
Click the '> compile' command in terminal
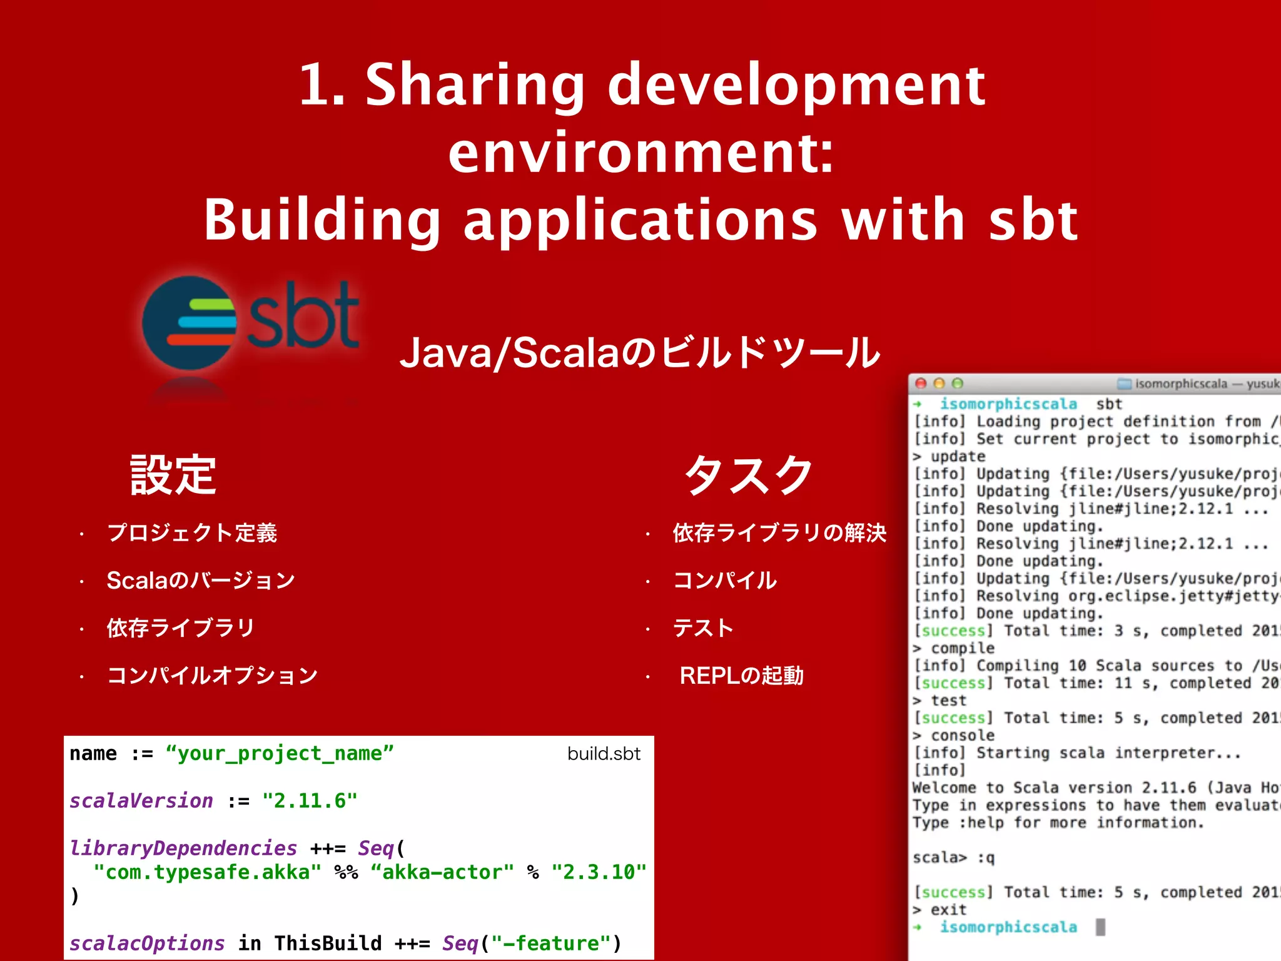coord(954,648)
